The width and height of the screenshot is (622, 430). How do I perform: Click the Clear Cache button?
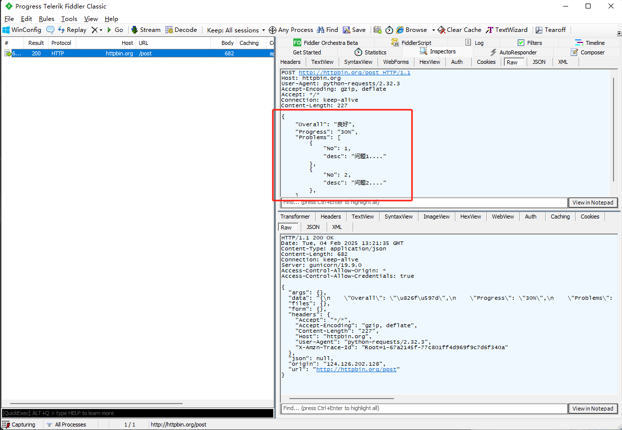[x=459, y=30]
